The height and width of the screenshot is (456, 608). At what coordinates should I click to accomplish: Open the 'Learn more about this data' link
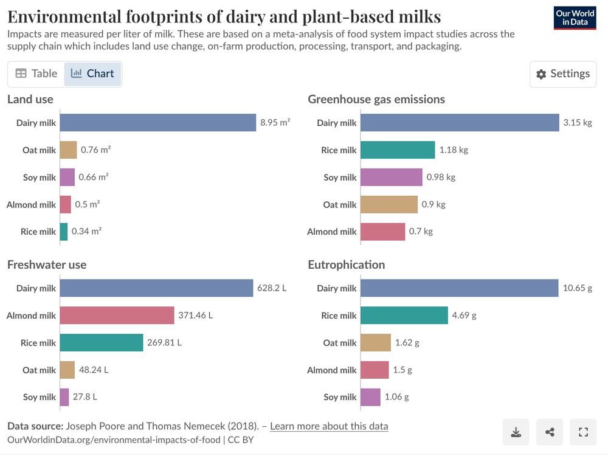pos(330,426)
